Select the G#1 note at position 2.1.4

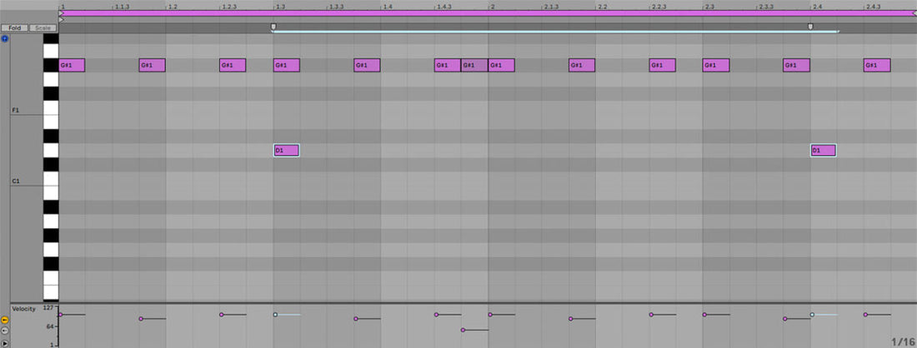(582, 65)
